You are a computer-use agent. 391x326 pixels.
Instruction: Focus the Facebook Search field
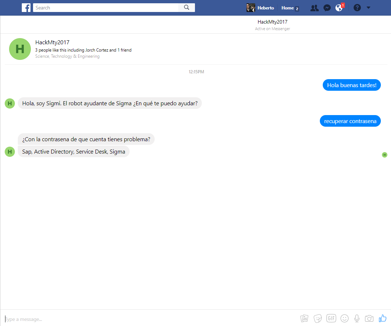[x=106, y=8]
